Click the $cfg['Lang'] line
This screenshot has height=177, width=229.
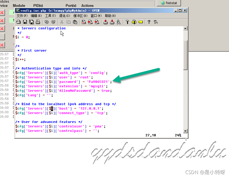click(34, 95)
